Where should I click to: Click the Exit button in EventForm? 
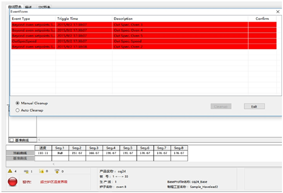(254, 106)
